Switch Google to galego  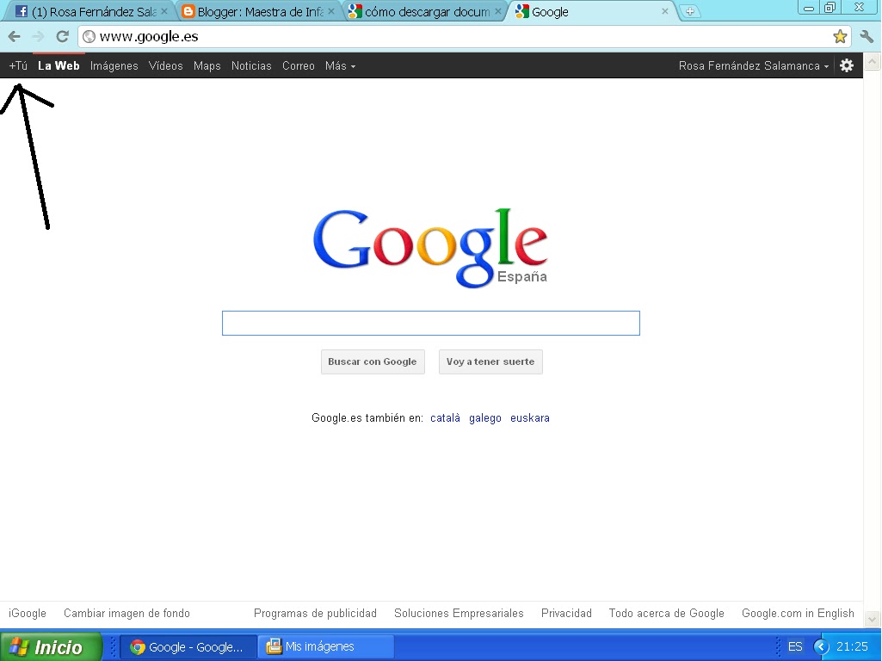[484, 418]
